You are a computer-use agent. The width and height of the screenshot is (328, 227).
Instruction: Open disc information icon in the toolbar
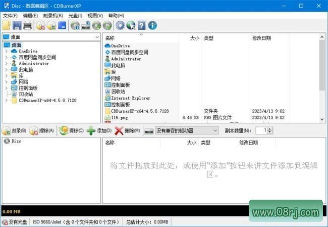click(x=75, y=26)
